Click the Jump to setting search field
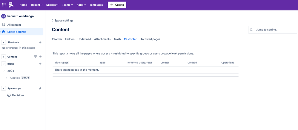Screen dimensions: 298x130 pos(273,30)
